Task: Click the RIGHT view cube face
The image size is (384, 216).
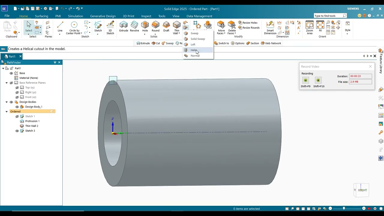Action: coord(362,190)
